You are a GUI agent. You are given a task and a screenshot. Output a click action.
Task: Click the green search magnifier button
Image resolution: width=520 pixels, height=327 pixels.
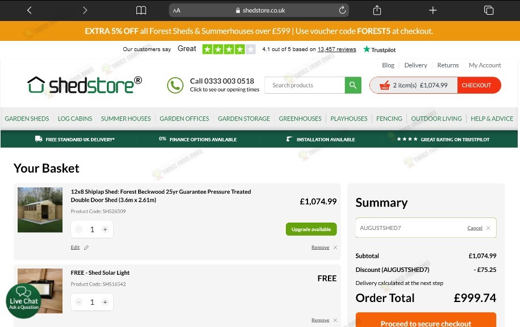click(x=353, y=85)
